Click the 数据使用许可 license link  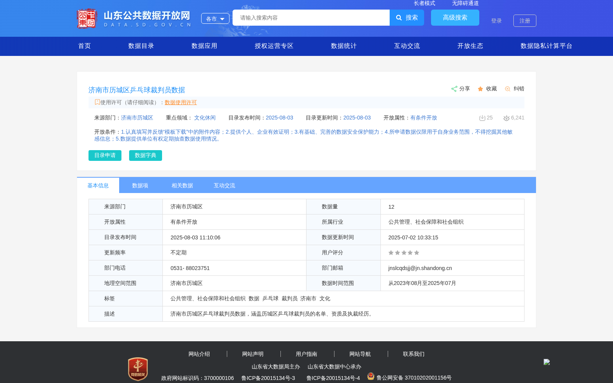(181, 102)
